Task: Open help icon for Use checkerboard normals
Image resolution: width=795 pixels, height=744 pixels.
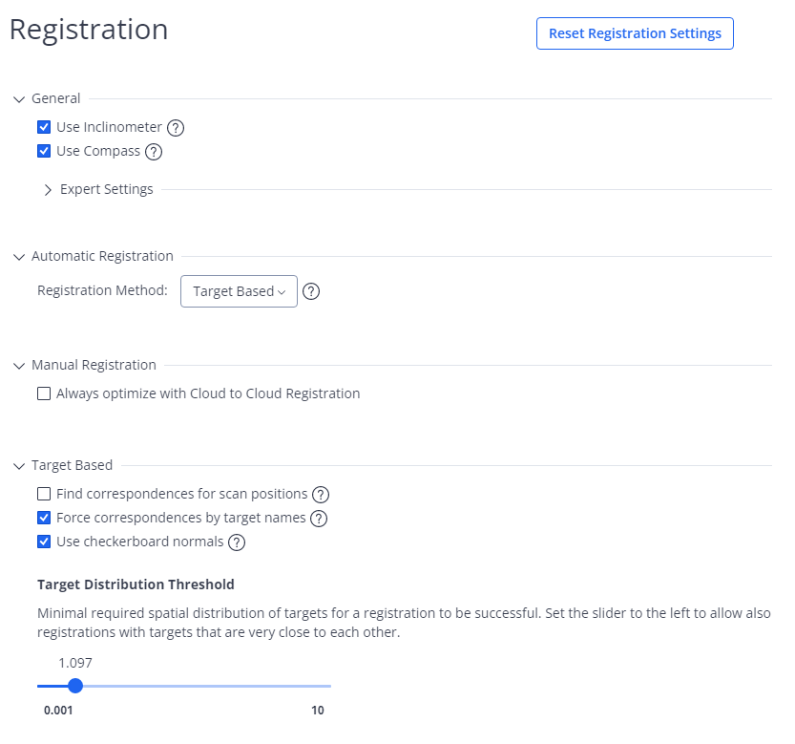Action: tap(237, 542)
